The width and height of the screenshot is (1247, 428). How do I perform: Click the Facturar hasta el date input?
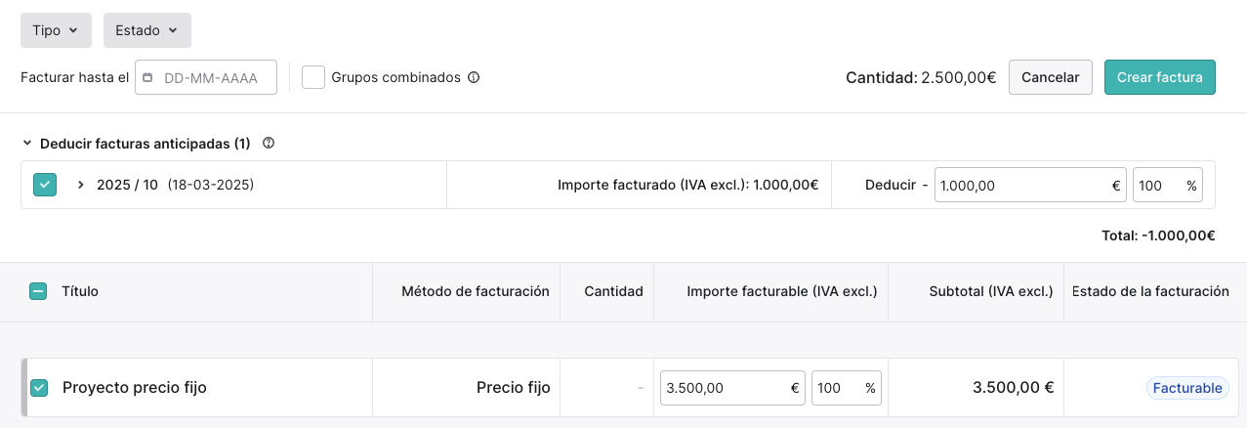click(x=206, y=78)
